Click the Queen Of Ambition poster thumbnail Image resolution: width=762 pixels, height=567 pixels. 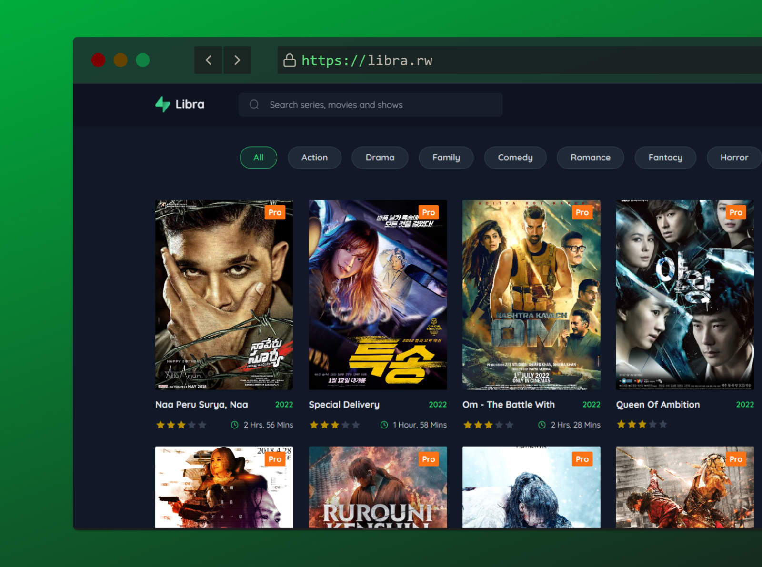click(x=684, y=294)
